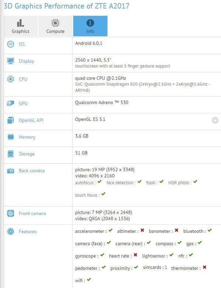Click the page title ZTE A2017 heading
The width and height of the screenshot is (221, 288).
click(67, 6)
